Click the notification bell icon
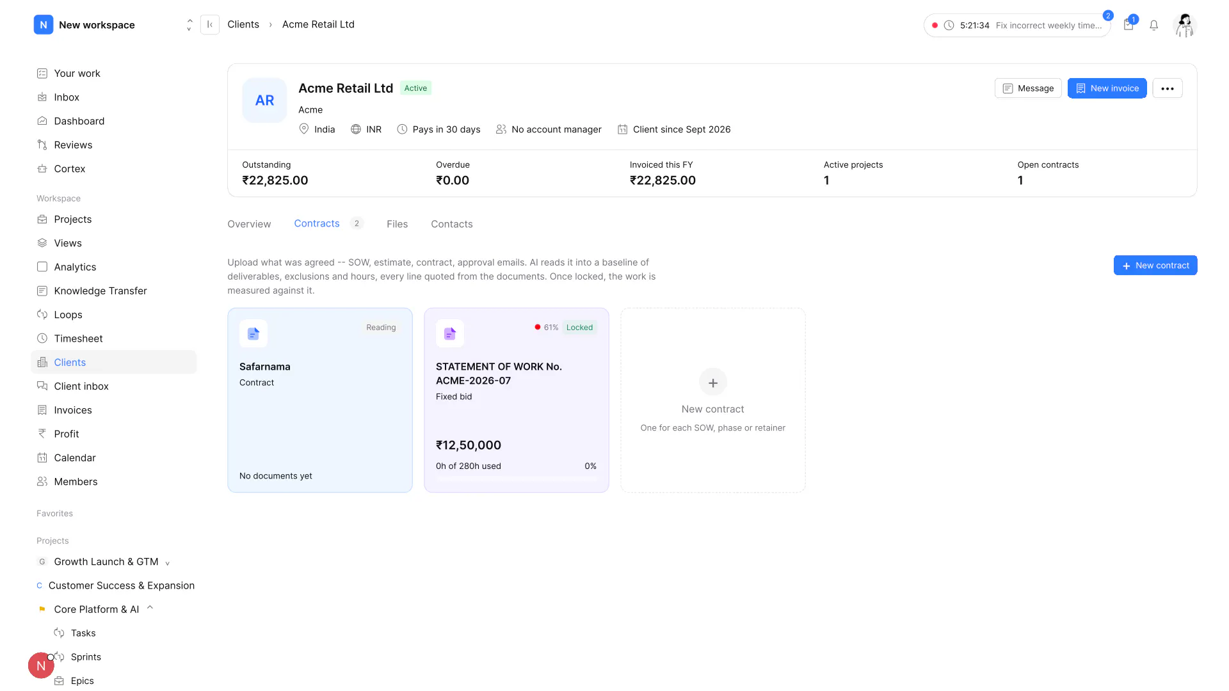 pos(1153,26)
